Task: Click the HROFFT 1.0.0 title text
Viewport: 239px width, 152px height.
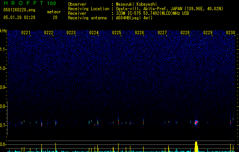Action: pyautogui.click(x=30, y=3)
